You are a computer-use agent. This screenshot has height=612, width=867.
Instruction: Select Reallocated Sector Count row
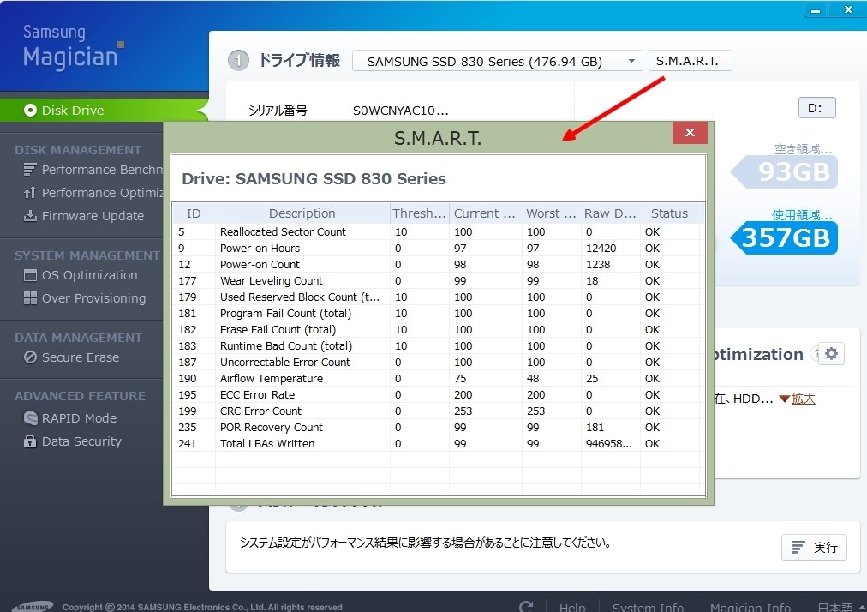click(438, 231)
